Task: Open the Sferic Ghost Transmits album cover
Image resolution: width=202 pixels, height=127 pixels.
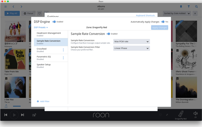Action: point(186,59)
